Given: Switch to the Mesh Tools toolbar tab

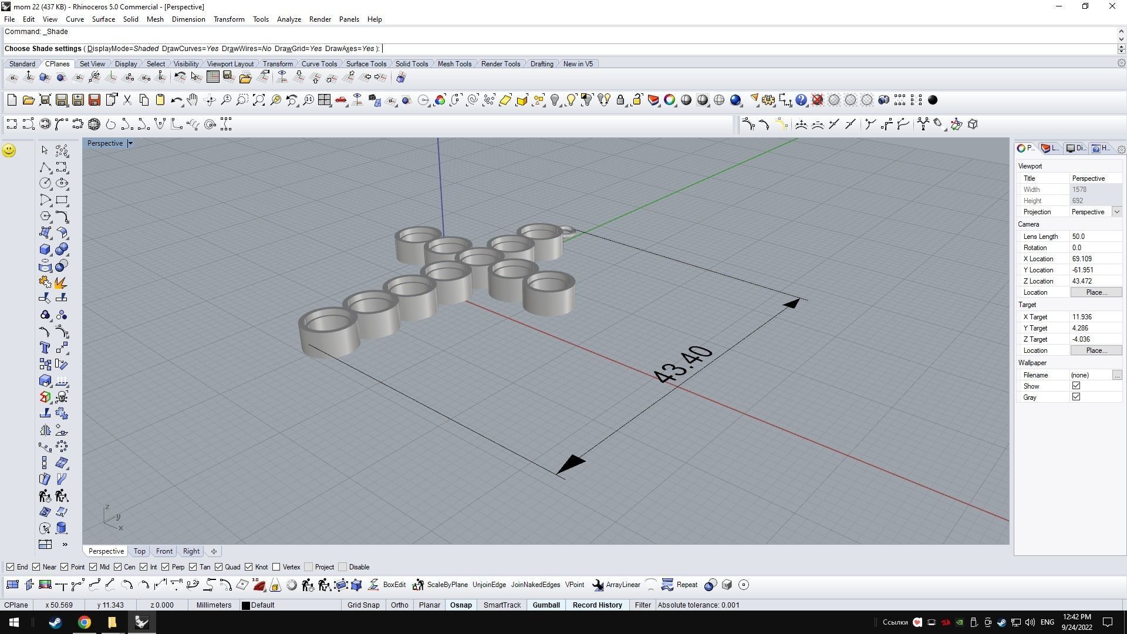Looking at the screenshot, I should (454, 64).
